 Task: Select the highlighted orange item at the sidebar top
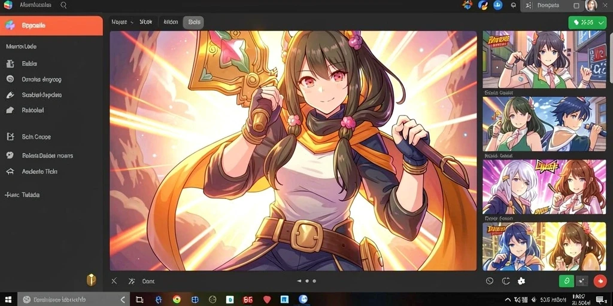click(51, 26)
